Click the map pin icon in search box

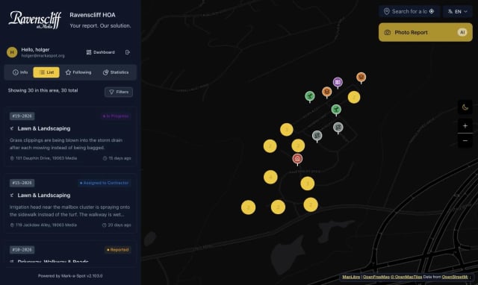(x=387, y=11)
